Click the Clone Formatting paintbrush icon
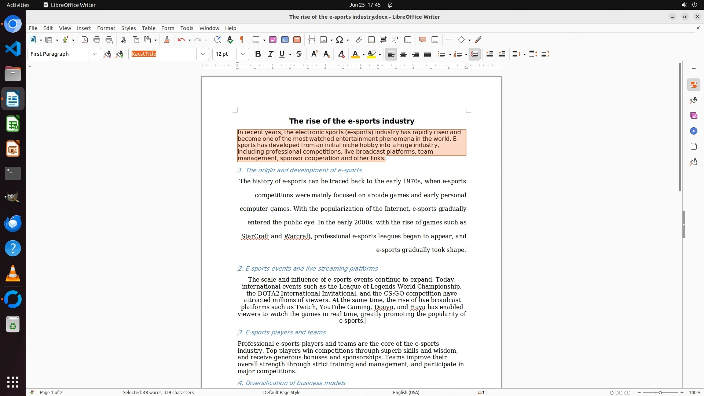Image resolution: width=704 pixels, height=396 pixels. (x=167, y=40)
